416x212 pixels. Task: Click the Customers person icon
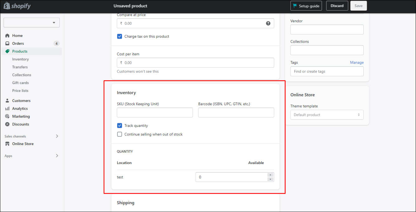[7, 101]
